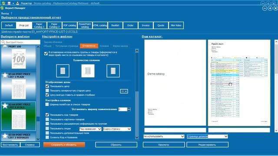278x156 pixels.
Task: Switch to the Price List report tab
Action: point(24,26)
